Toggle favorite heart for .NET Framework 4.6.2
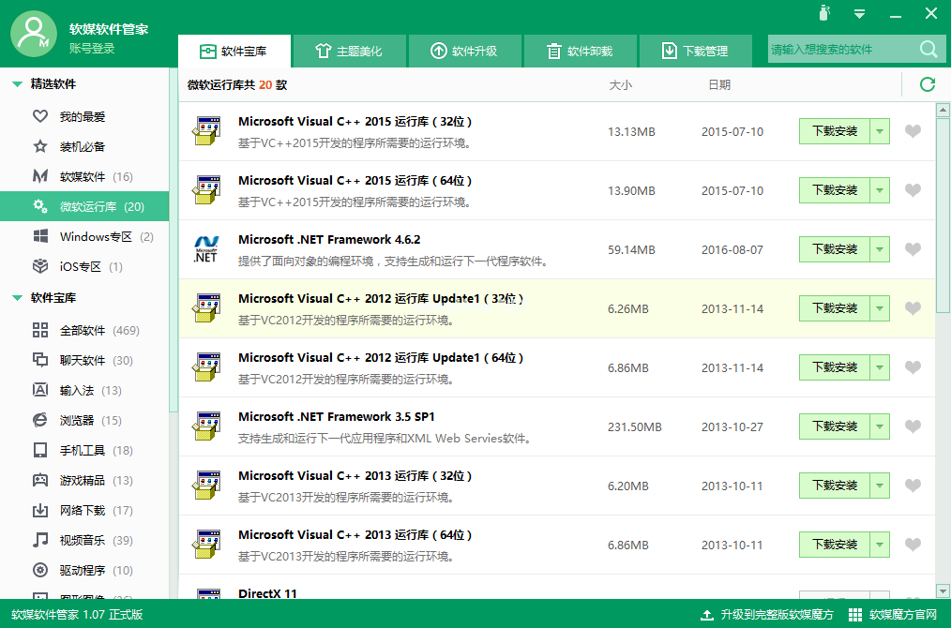Image resolution: width=951 pixels, height=628 pixels. [x=913, y=249]
